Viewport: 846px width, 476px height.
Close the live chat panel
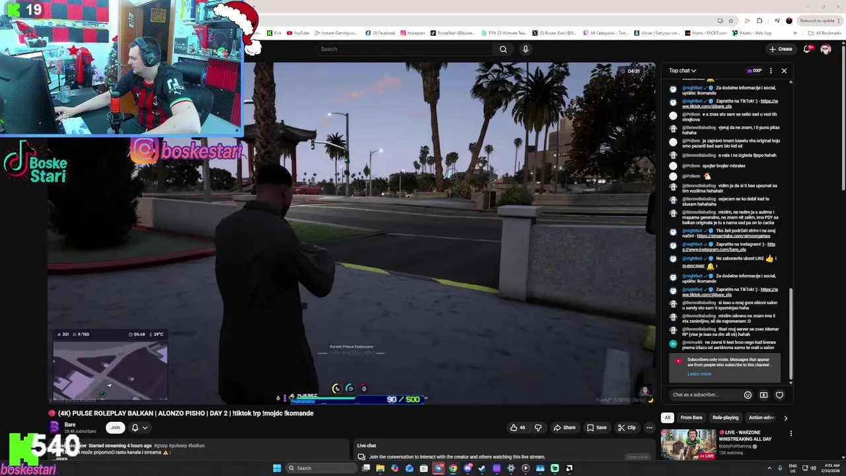pos(784,71)
